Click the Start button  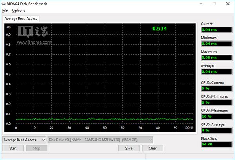pos(13,148)
